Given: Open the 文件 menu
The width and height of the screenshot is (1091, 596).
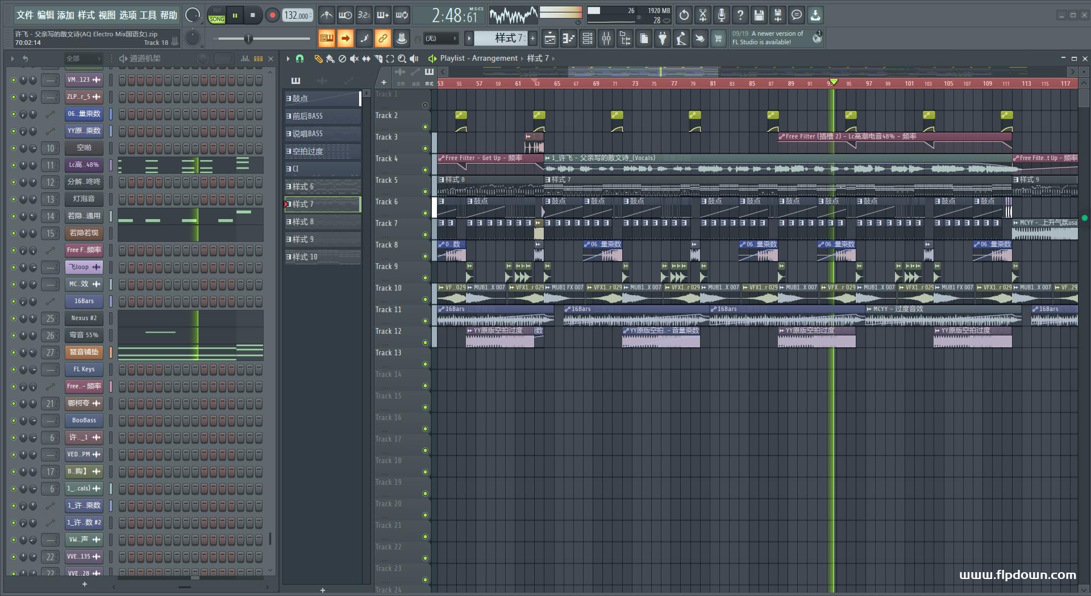Looking at the screenshot, I should (x=25, y=15).
